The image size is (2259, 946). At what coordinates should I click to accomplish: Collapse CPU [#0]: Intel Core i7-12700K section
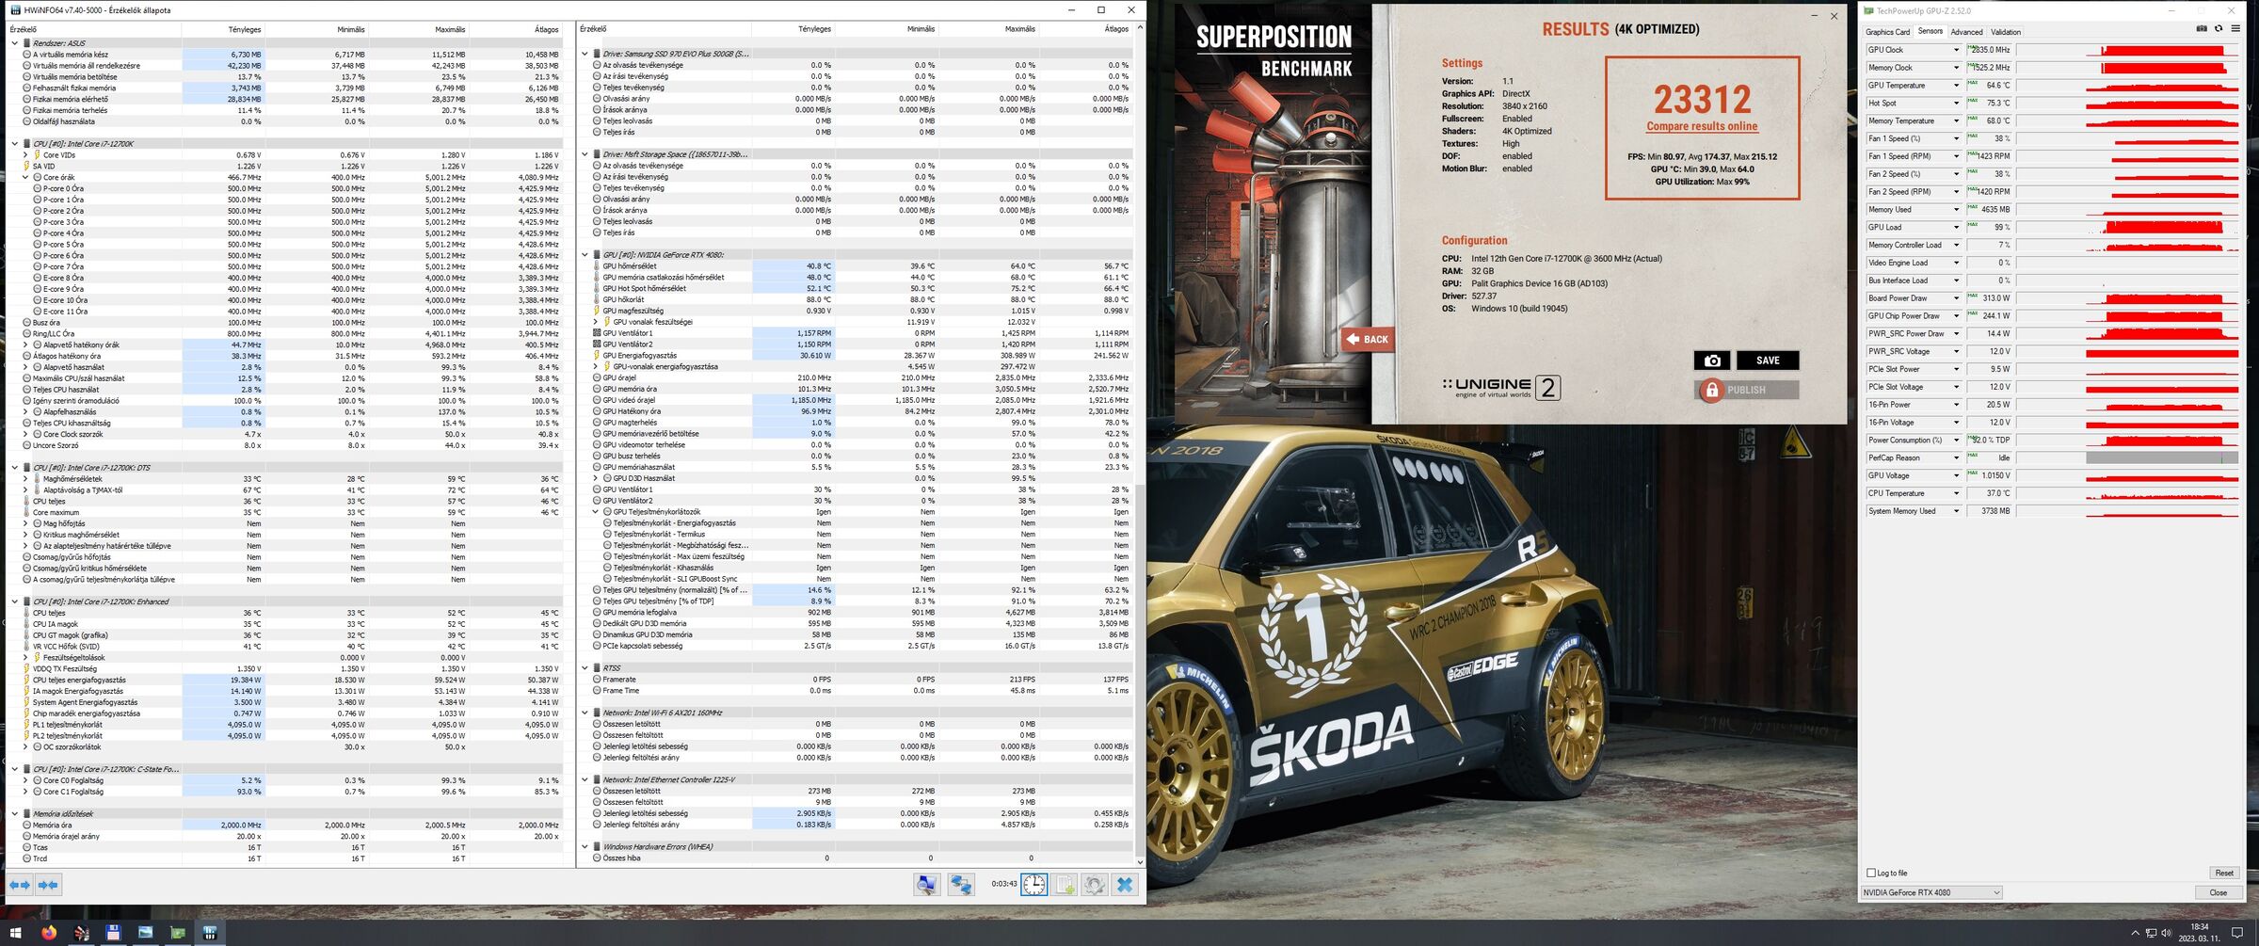click(x=14, y=144)
